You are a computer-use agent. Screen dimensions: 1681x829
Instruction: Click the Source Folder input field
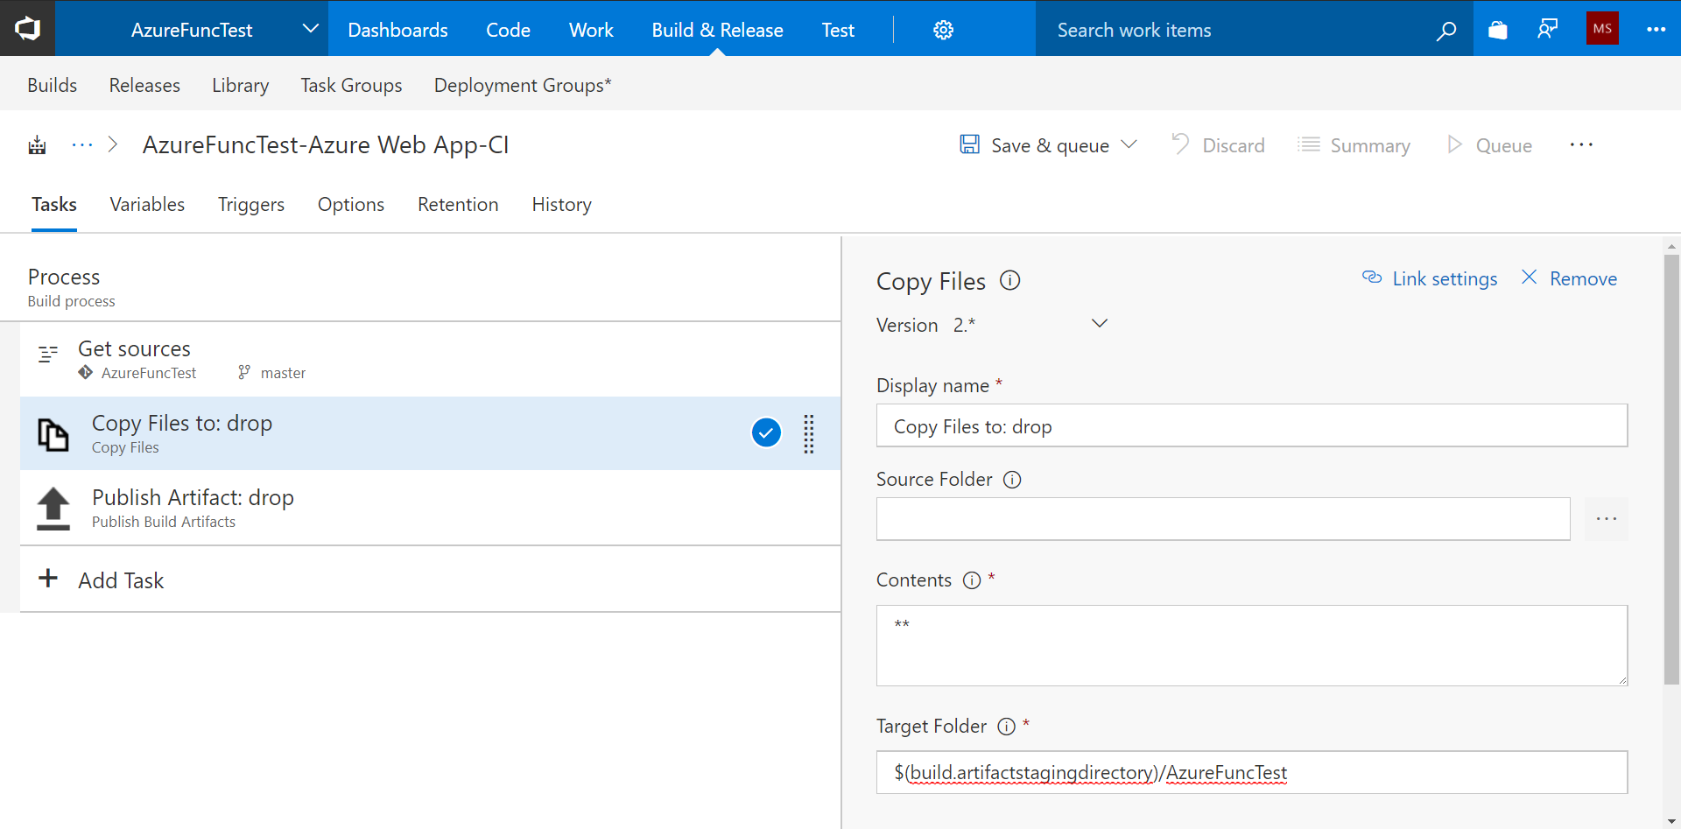[1223, 519]
